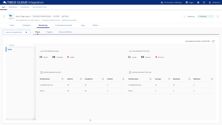Open the Tcidemo5 user profile icon
This screenshot has height=125, width=222.
point(210,2)
